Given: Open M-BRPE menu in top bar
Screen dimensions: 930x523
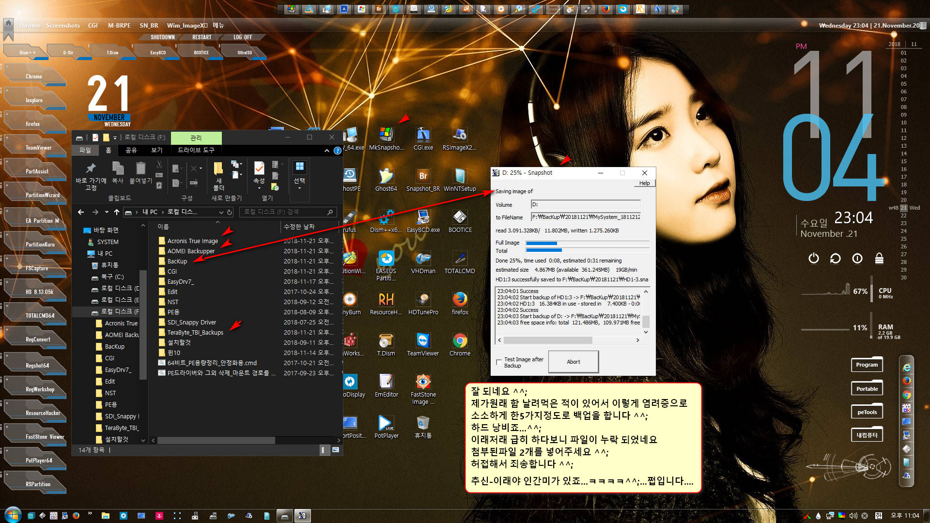Looking at the screenshot, I should [119, 25].
